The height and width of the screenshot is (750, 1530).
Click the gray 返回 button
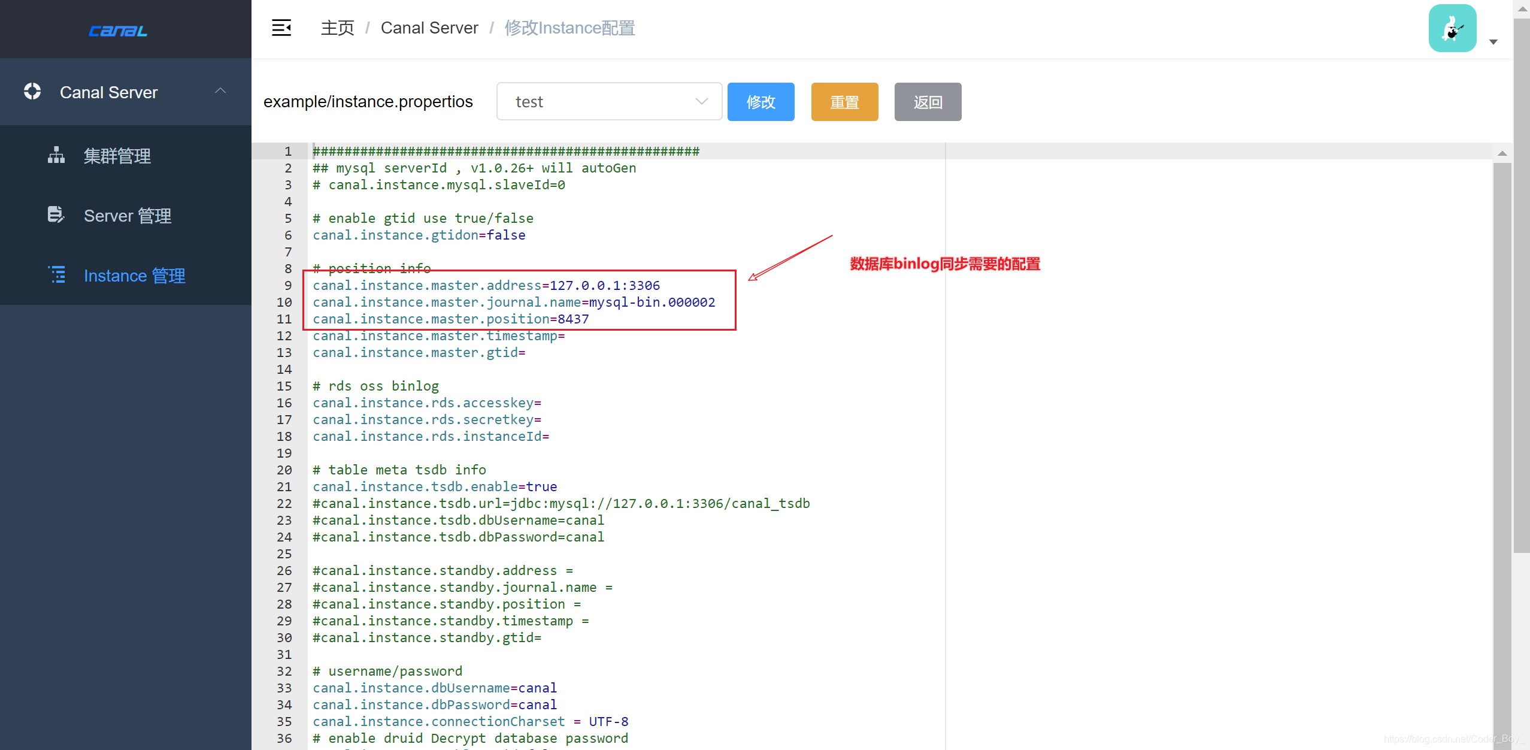click(x=928, y=102)
